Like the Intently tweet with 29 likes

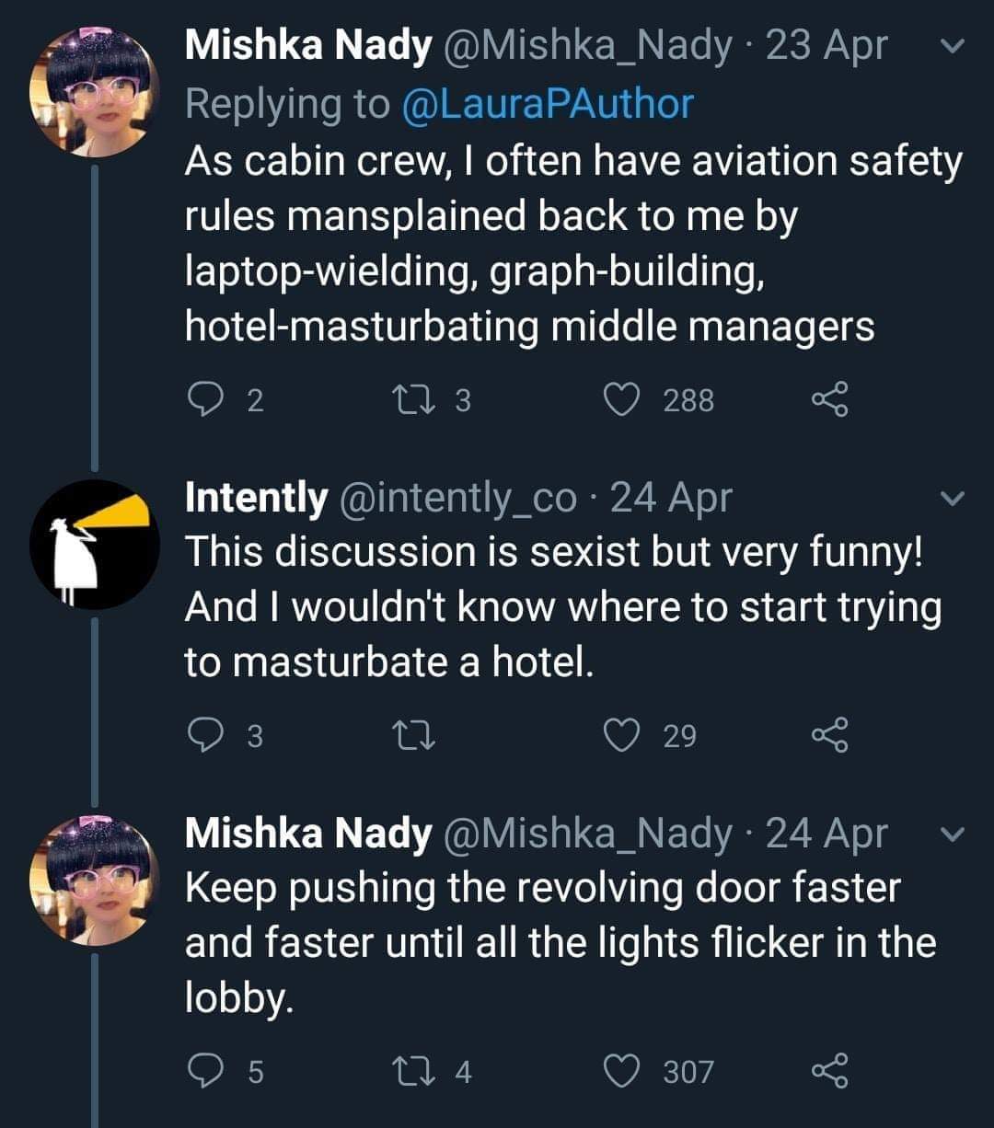623,735
